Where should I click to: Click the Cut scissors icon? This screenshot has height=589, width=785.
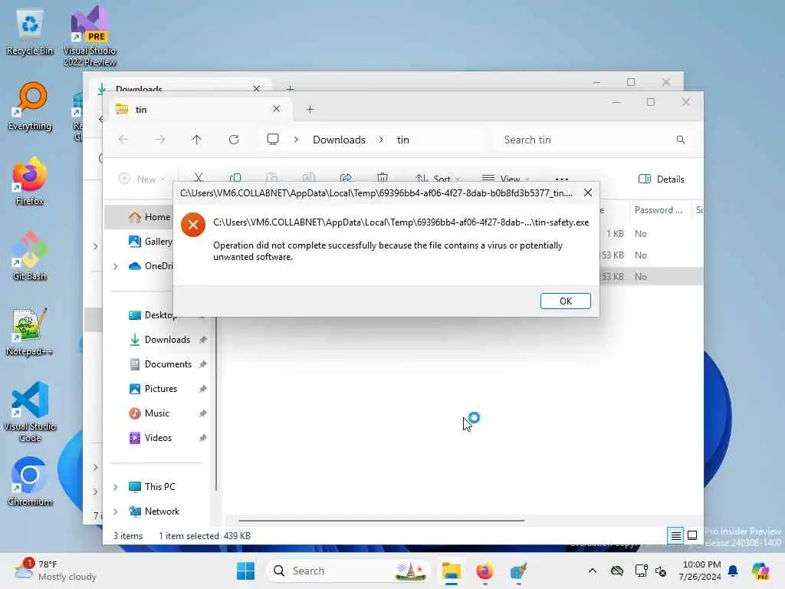click(x=199, y=178)
